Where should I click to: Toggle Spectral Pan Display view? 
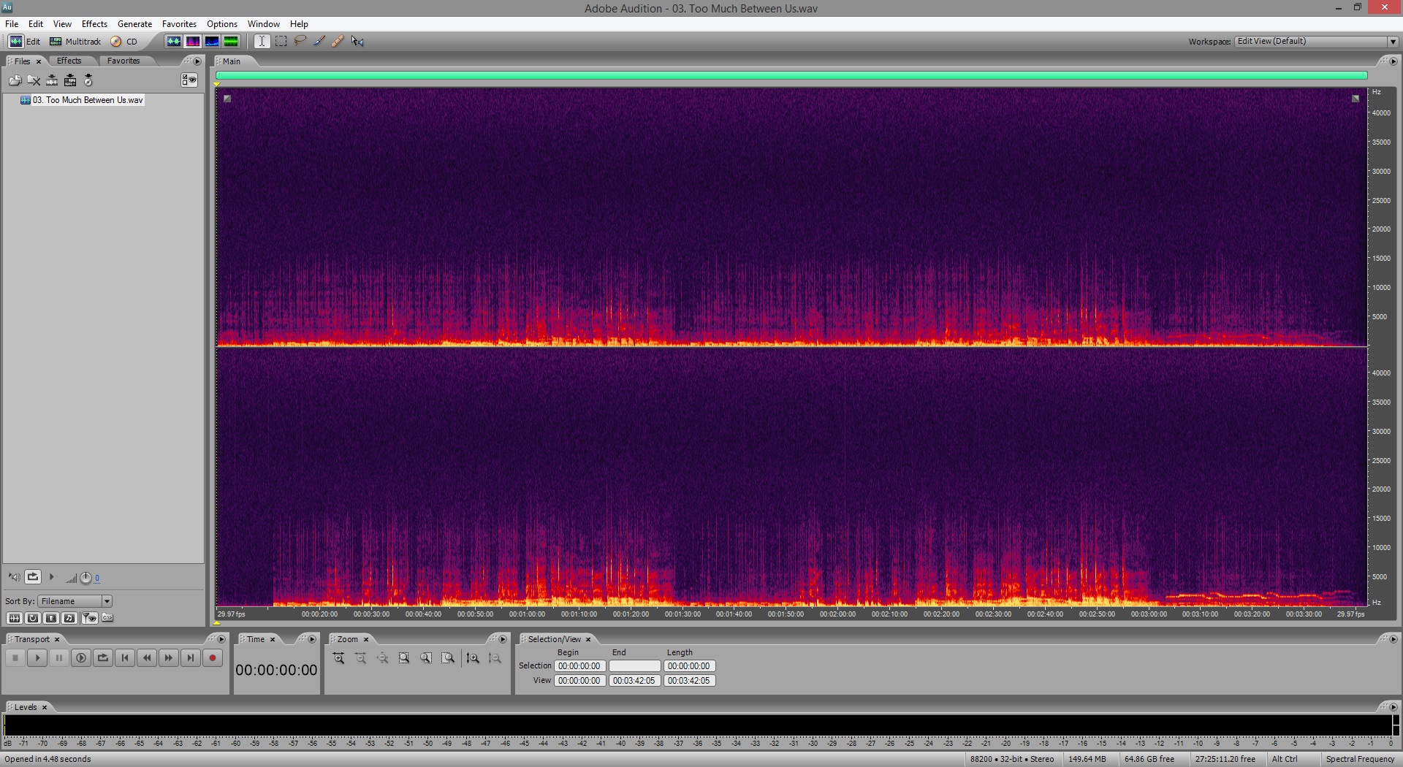click(212, 42)
